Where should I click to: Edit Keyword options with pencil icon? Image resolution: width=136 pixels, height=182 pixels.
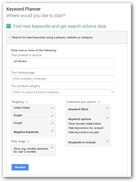pyautogui.click(x=107, y=118)
